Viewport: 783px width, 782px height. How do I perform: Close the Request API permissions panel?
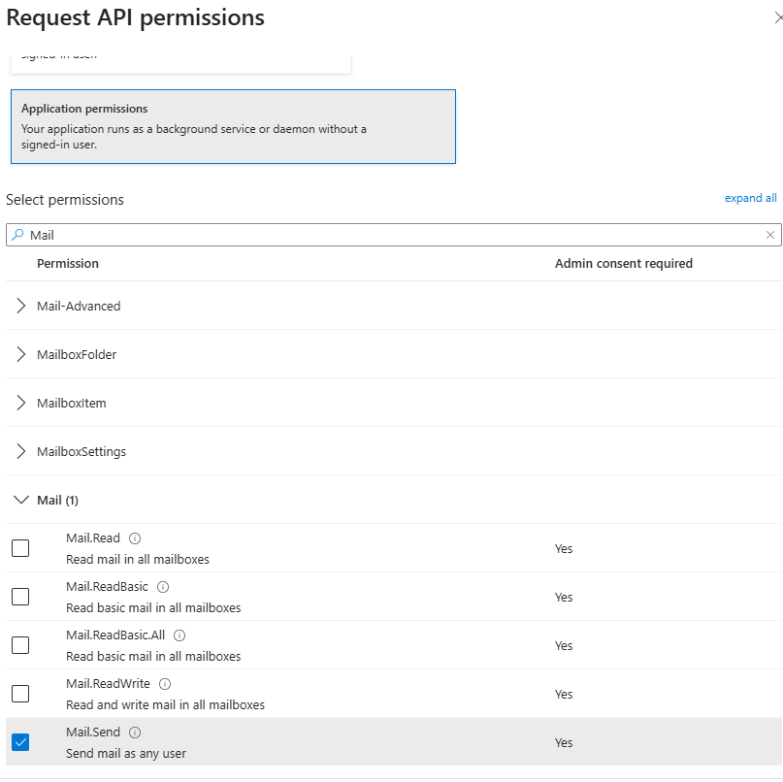777,18
